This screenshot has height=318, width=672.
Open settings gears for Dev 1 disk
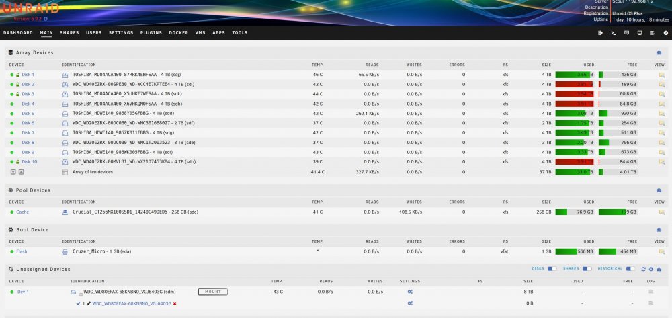click(x=410, y=292)
